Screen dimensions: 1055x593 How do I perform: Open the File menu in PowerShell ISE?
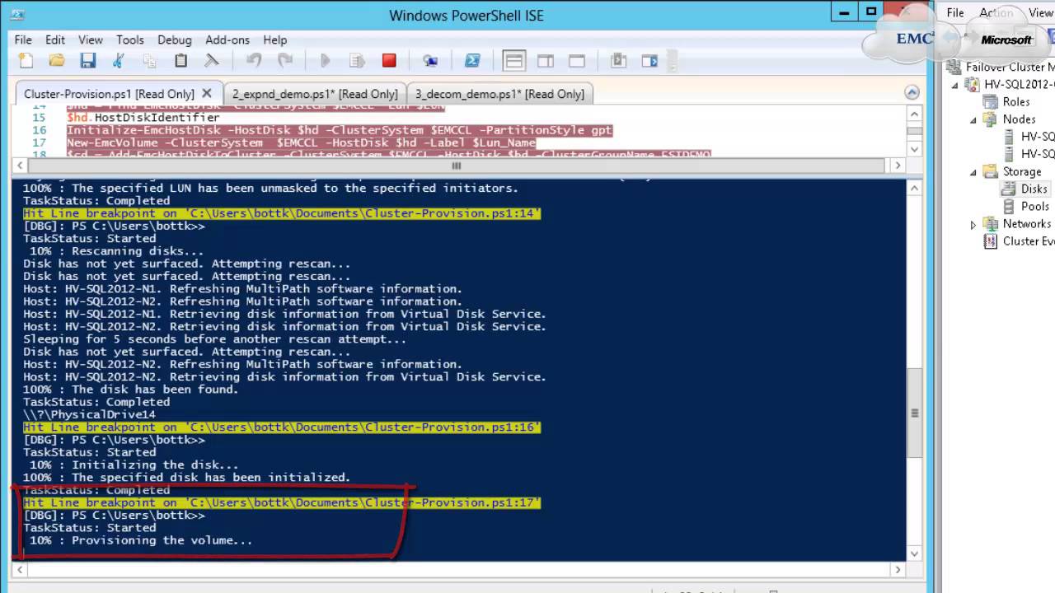[23, 40]
